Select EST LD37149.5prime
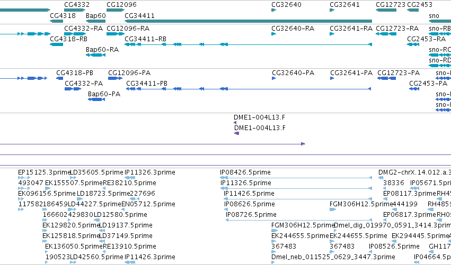451x265 pixels. click(126, 236)
